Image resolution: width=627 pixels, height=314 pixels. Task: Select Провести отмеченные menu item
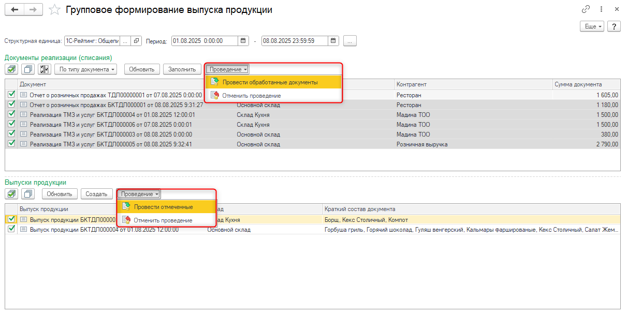(166, 206)
